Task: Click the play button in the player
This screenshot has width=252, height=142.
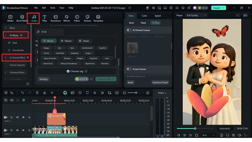Action: click(x=191, y=135)
